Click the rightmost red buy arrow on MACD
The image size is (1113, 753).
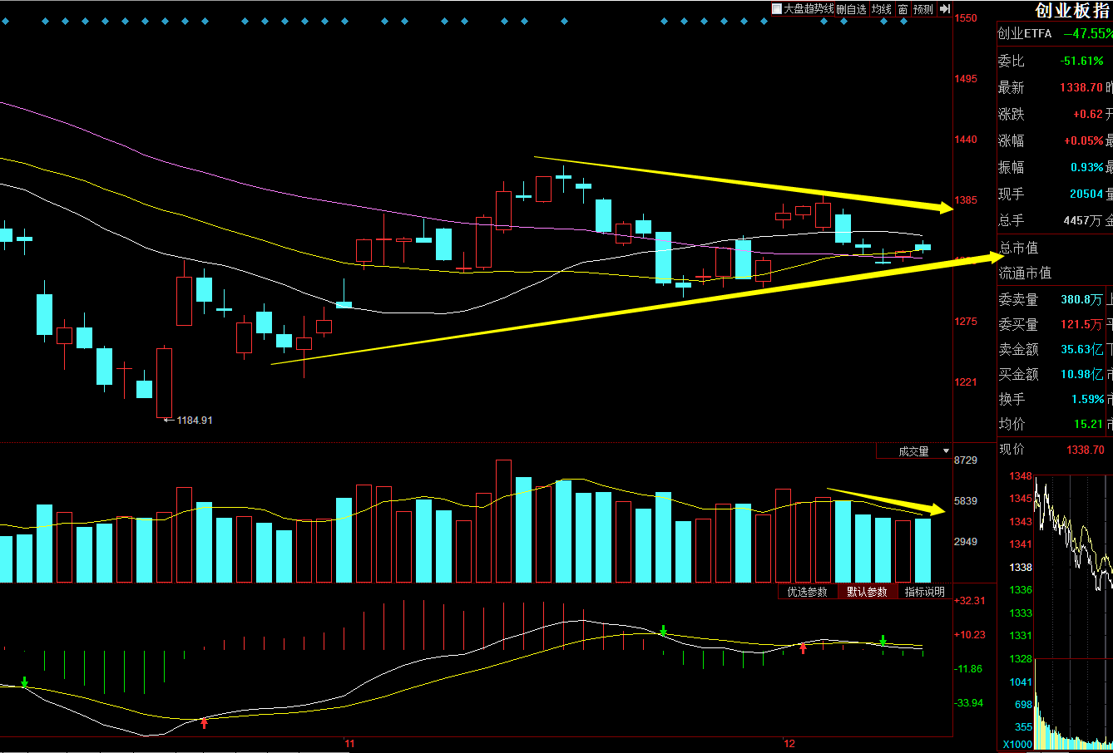pos(803,648)
